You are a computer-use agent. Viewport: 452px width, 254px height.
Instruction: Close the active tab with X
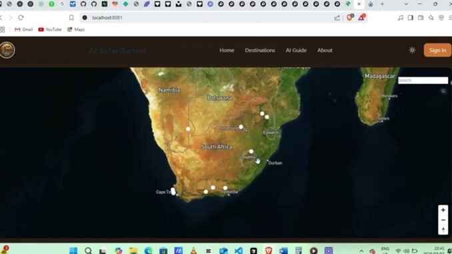(359, 4)
